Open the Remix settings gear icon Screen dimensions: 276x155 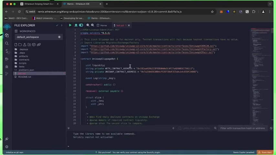pyautogui.click(x=7, y=147)
